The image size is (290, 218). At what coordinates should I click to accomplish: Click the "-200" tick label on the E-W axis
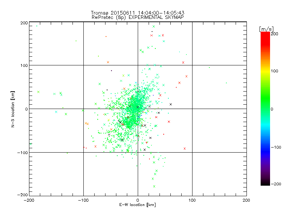29,200
